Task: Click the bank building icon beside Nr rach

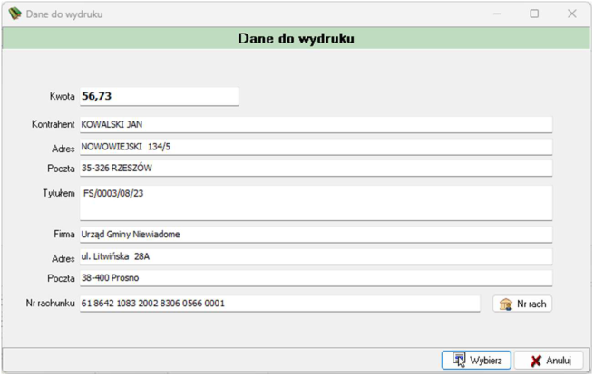Action: (x=506, y=304)
